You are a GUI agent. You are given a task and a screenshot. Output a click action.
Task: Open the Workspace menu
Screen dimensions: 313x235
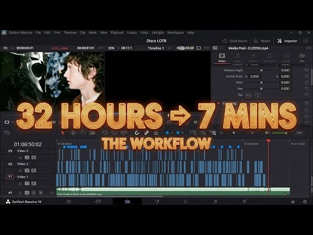pos(175,33)
